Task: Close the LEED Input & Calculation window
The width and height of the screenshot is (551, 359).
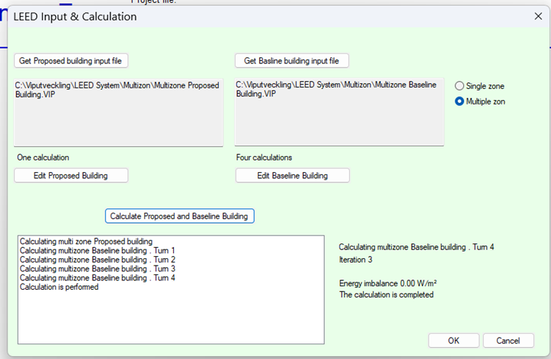Action: point(536,16)
